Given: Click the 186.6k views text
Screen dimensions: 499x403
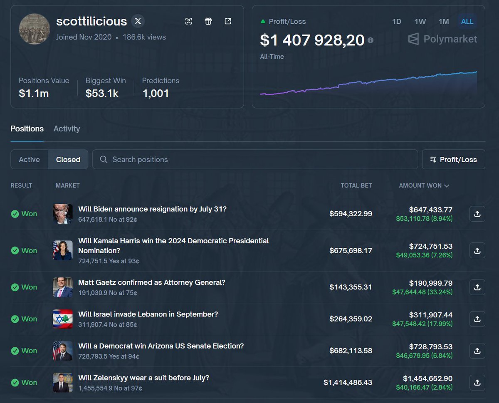Looking at the screenshot, I should (x=144, y=37).
